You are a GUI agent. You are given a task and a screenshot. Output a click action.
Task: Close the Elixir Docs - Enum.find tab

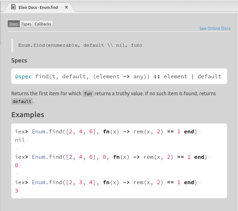(x=66, y=7)
